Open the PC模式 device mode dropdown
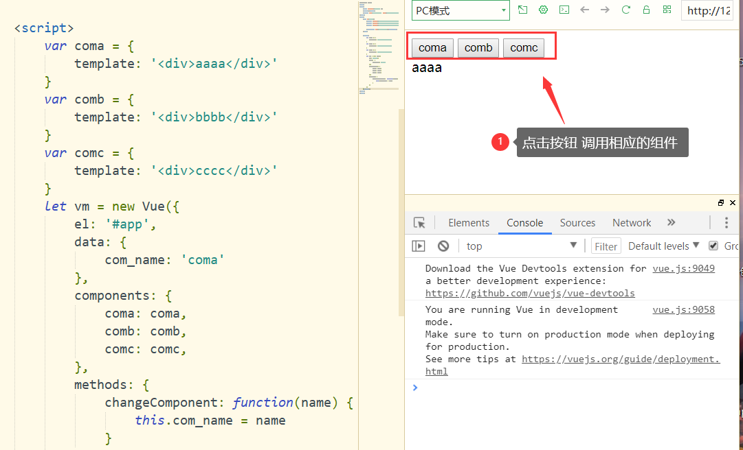The image size is (743, 450). point(461,10)
